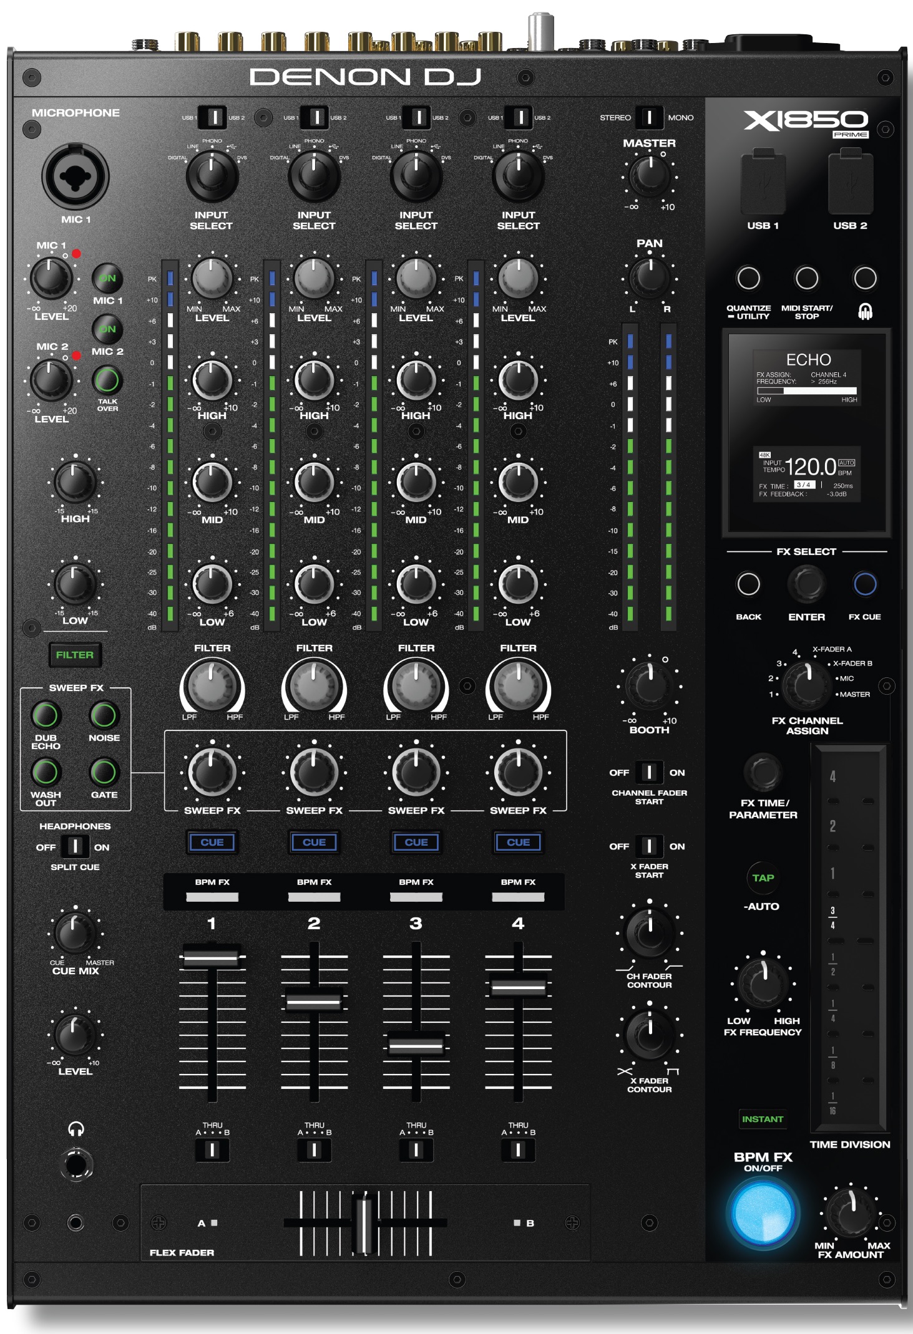Click the CH Fader Contour knob
The image size is (913, 1334).
(x=650, y=932)
